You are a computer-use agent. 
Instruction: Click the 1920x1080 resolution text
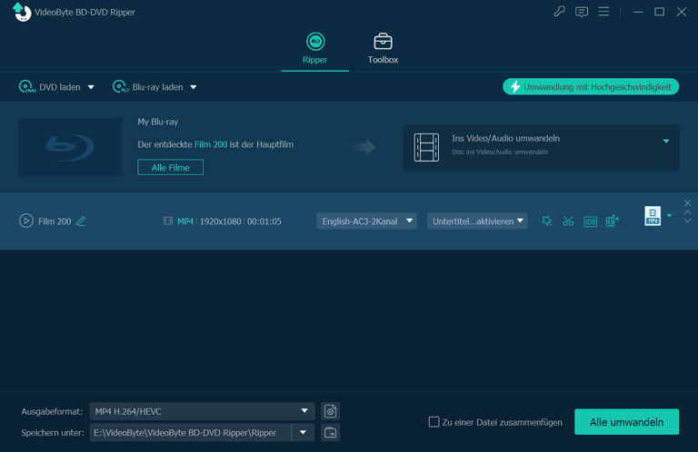tap(220, 221)
